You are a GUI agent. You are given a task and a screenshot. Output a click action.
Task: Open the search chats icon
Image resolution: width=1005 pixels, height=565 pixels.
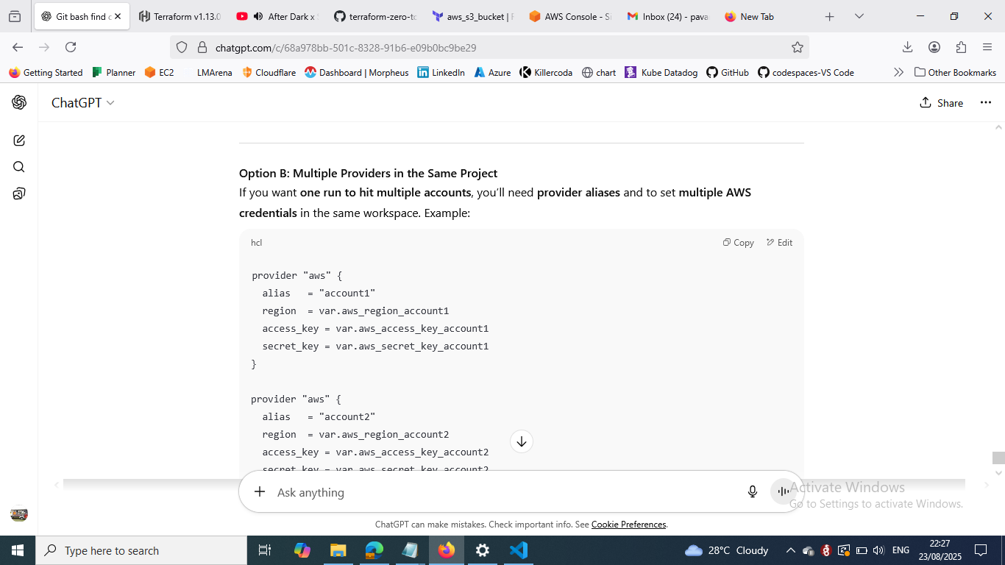pos(19,167)
